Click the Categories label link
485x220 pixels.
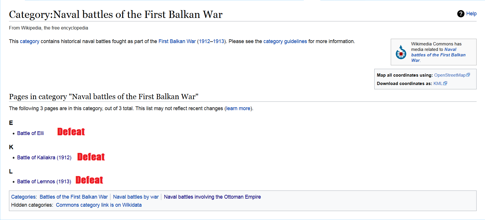24,197
